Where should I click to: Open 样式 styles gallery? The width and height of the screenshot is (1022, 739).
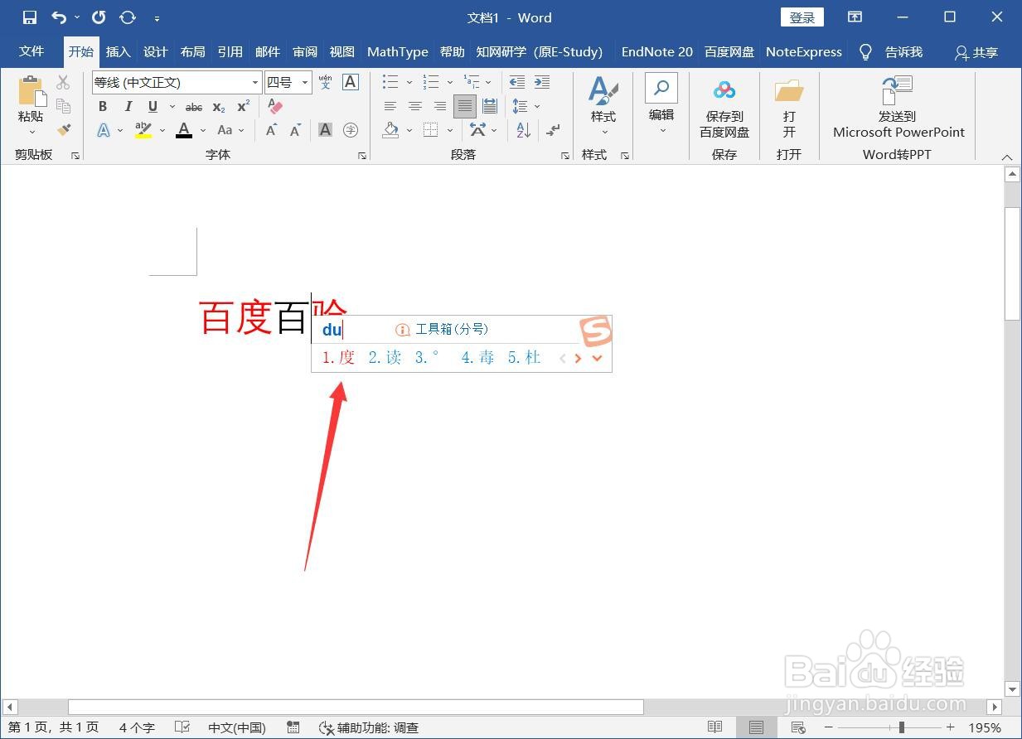603,106
